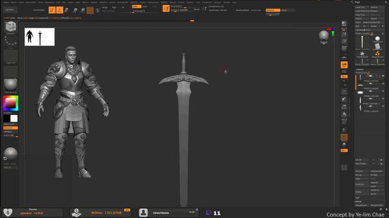The image size is (389, 218).
Task: Select the sphere tool thumbnail in Tool panel
Action: [x=377, y=39]
